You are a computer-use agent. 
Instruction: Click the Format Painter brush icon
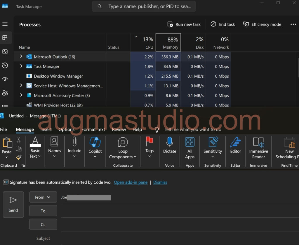tap(19, 157)
